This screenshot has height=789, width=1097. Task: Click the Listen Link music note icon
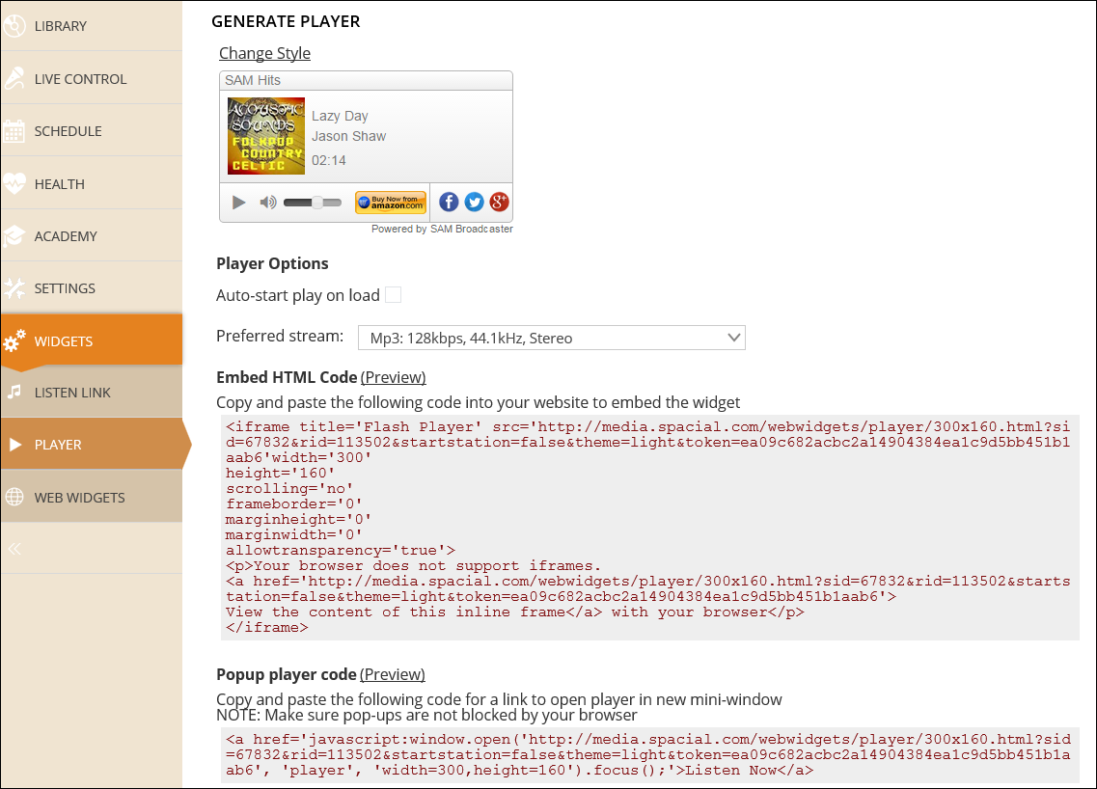[x=14, y=393]
